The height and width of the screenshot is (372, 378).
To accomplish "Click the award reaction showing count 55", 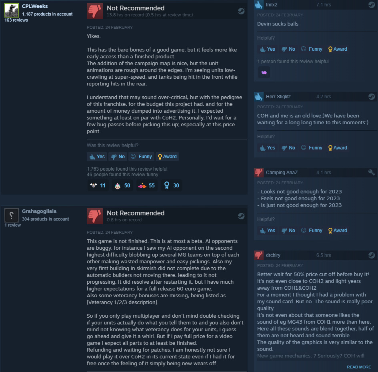I will pyautogui.click(x=147, y=185).
